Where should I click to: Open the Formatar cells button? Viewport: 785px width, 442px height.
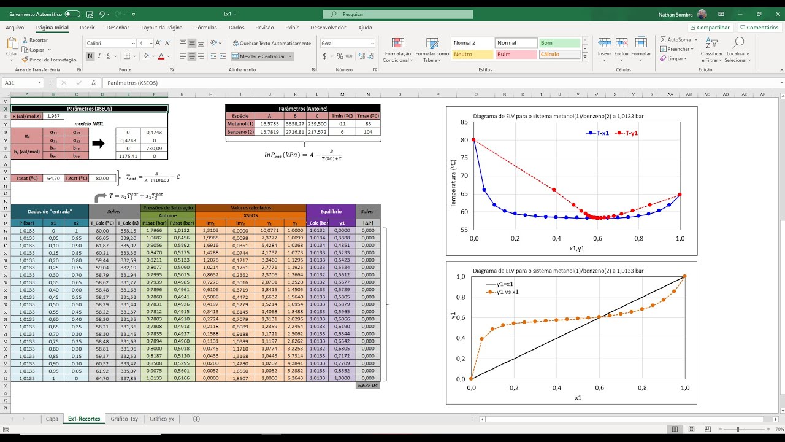click(x=641, y=48)
